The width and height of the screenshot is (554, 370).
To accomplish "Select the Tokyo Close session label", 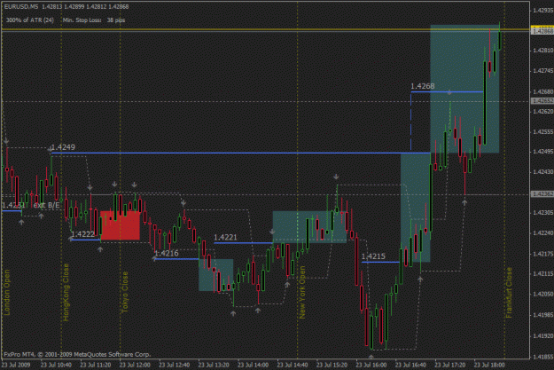I will tap(124, 292).
